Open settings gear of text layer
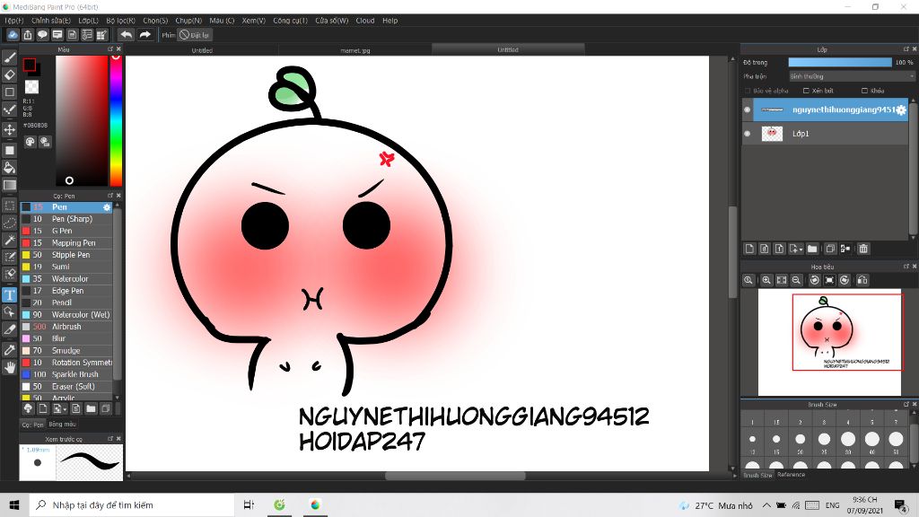The image size is (919, 517). pyautogui.click(x=901, y=110)
